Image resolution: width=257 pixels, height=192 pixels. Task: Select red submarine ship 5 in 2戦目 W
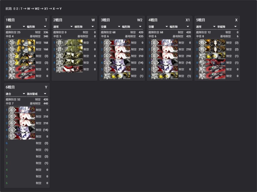click(x=69, y=69)
